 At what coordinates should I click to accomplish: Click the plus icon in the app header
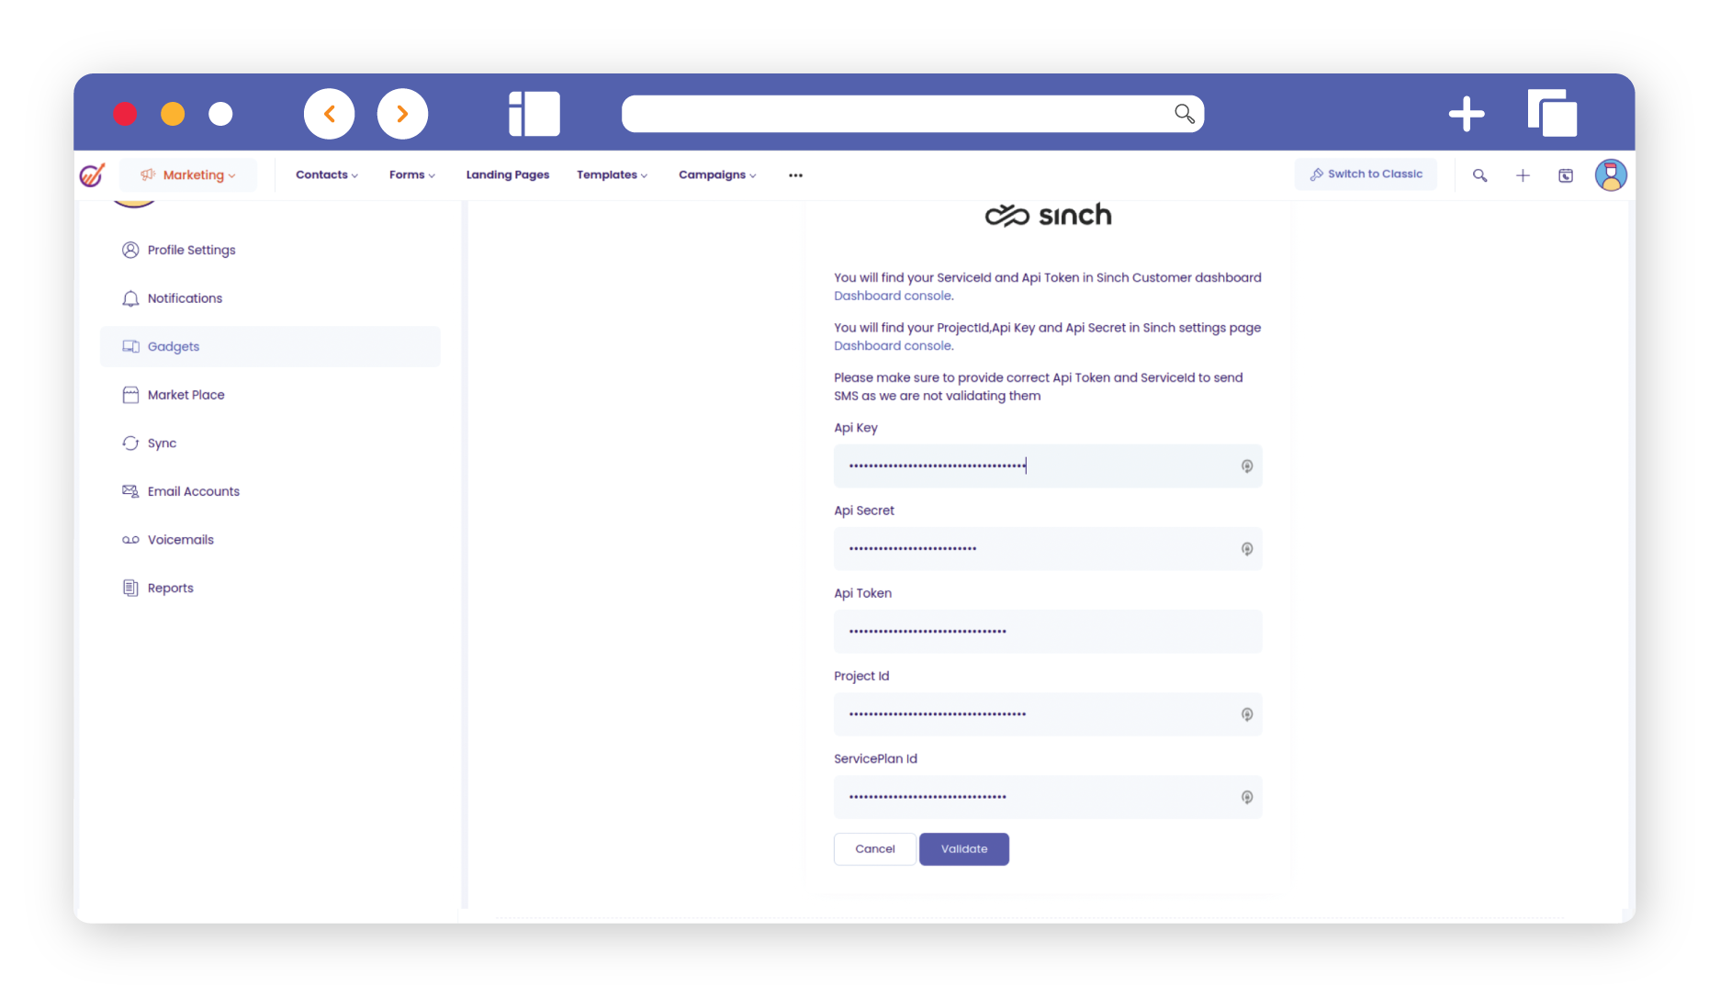[x=1523, y=175]
